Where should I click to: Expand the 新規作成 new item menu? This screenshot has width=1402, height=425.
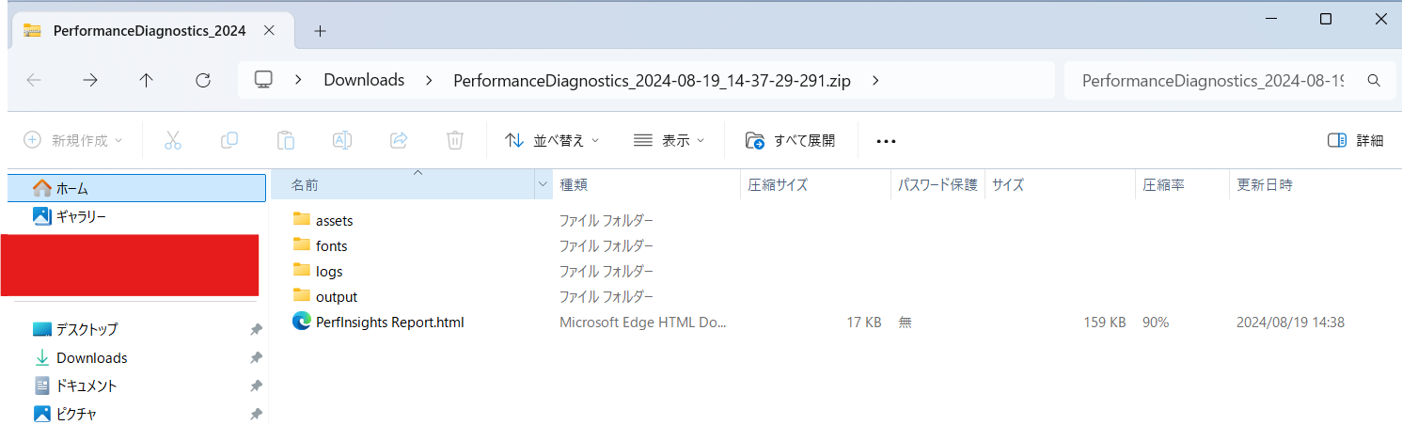(73, 140)
